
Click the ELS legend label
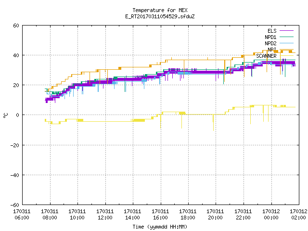click(x=272, y=31)
